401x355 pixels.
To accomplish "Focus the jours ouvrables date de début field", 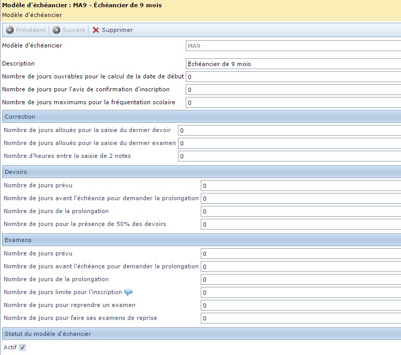I will [293, 77].
